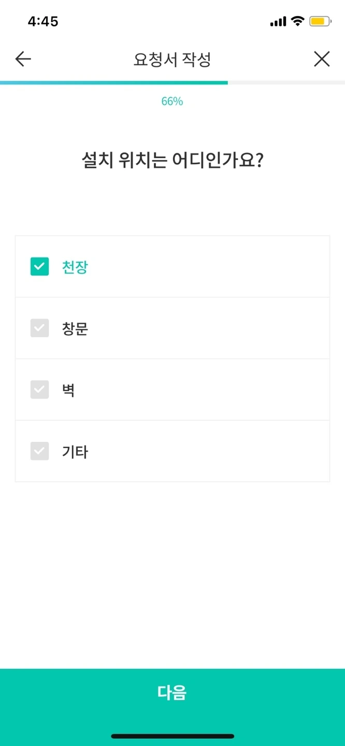Tap the 천장 label text
345x746 pixels.
(74, 266)
